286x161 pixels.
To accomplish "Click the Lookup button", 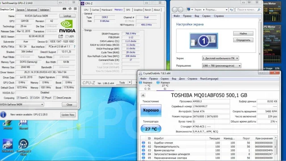I will click(67, 16).
